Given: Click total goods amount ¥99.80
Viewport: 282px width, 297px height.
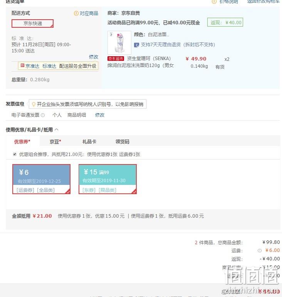Looking at the screenshot, I should point(271,242).
